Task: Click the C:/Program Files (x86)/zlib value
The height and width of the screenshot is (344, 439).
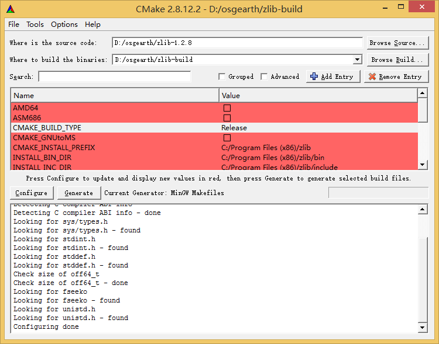Action: 266,148
